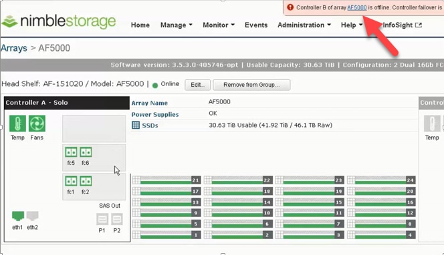Select SSD drive slot 7
This screenshot has width=444, height=255.
click(310, 224)
